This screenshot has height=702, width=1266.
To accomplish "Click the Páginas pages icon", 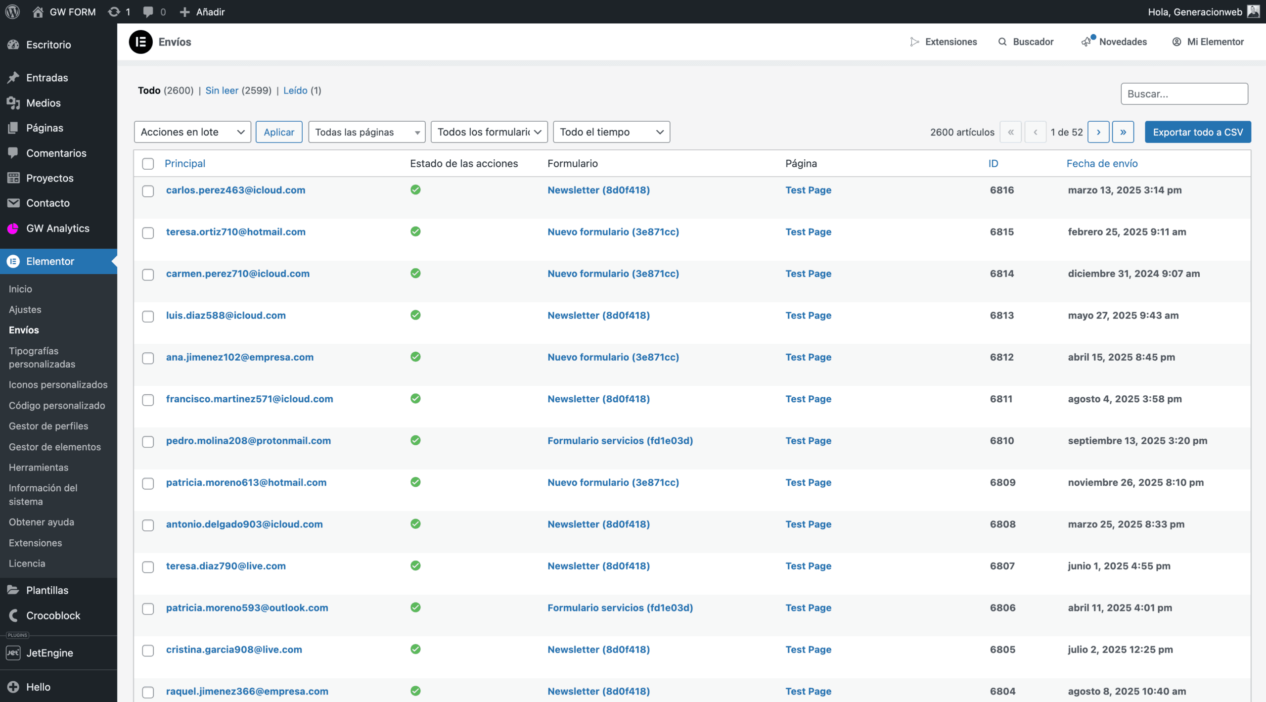I will (13, 128).
